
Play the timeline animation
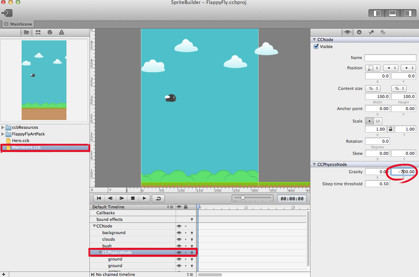pos(144,198)
